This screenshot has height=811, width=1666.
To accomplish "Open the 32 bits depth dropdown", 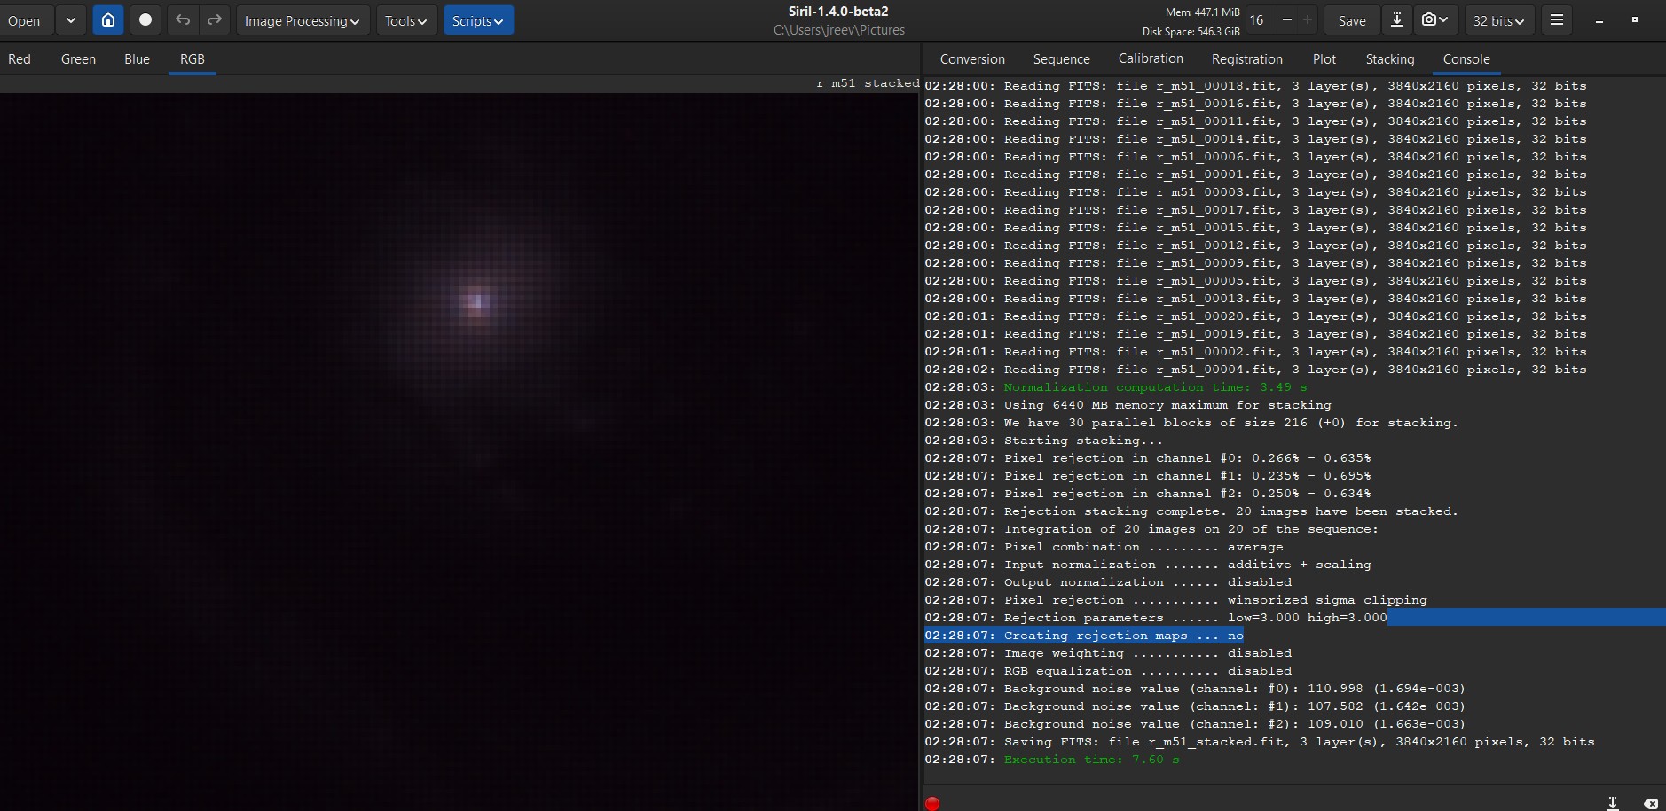I will pos(1498,20).
